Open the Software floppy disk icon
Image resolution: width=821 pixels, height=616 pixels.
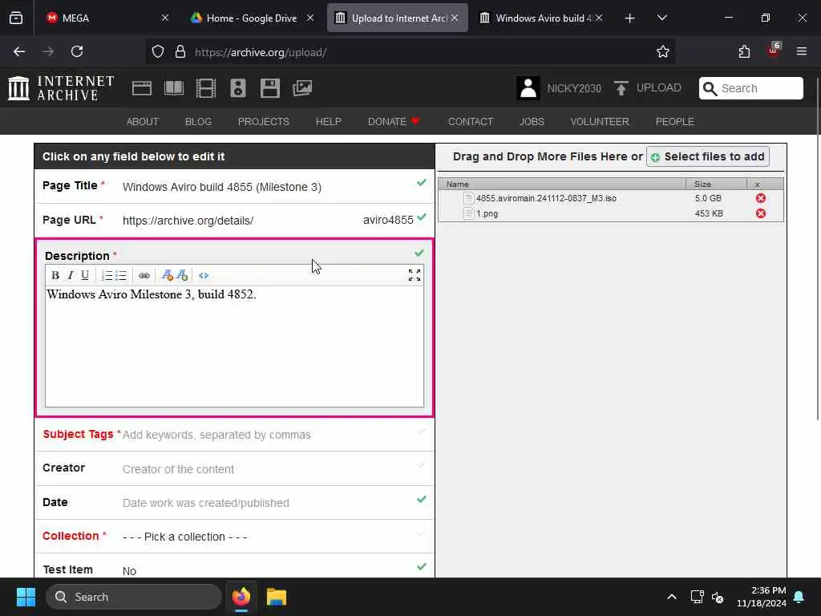[270, 88]
